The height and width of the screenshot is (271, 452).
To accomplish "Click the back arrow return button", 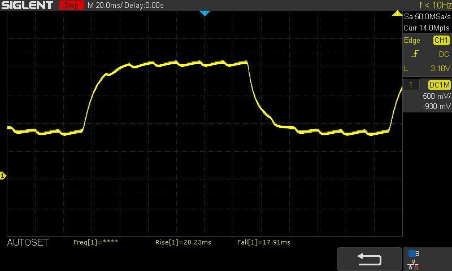I will click(x=370, y=259).
